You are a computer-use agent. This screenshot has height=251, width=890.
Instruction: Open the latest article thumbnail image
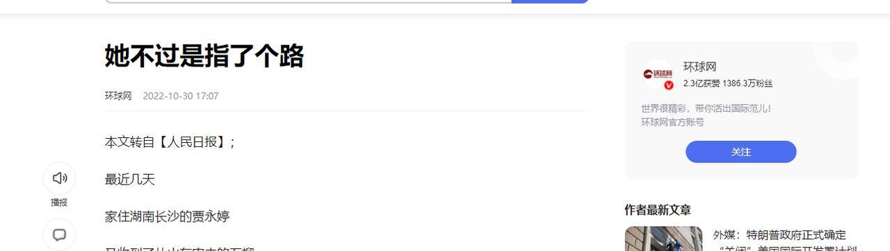tap(663, 239)
